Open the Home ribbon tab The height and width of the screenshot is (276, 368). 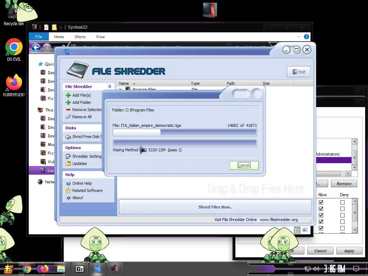(x=59, y=37)
